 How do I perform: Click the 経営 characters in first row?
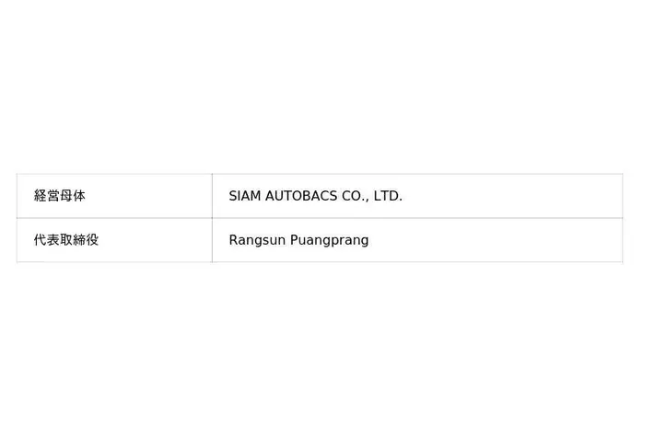[x=47, y=196]
